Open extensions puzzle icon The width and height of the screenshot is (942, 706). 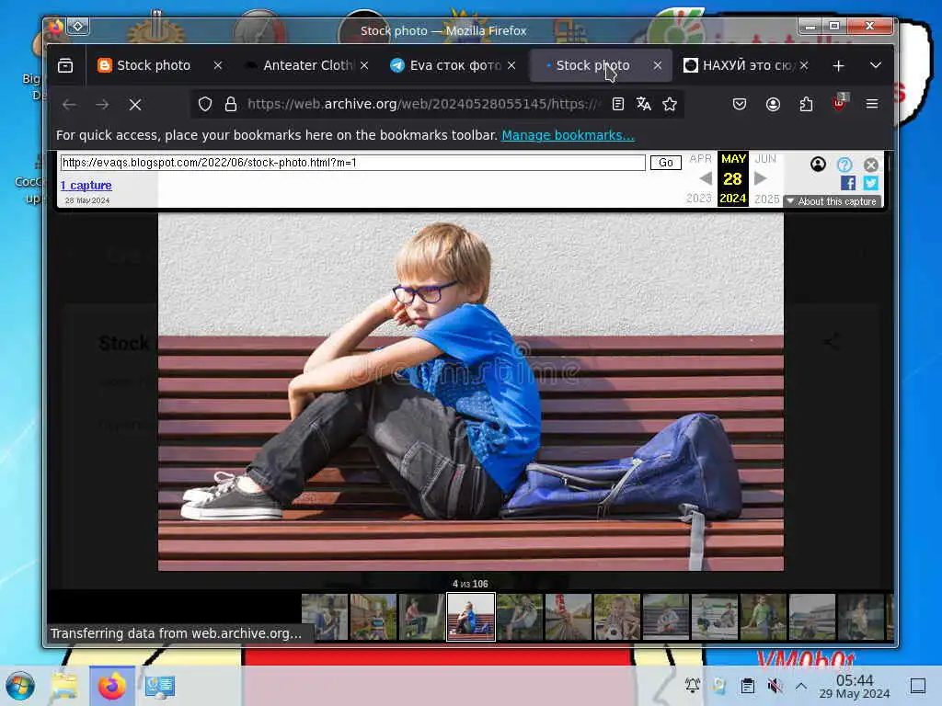[806, 104]
